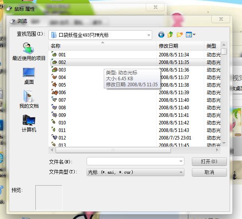Screen dimensions: 242x219
Task: Open the 文件类型 光标 (*.ani, *.cur) dropdown
Action: pyautogui.click(x=136, y=172)
